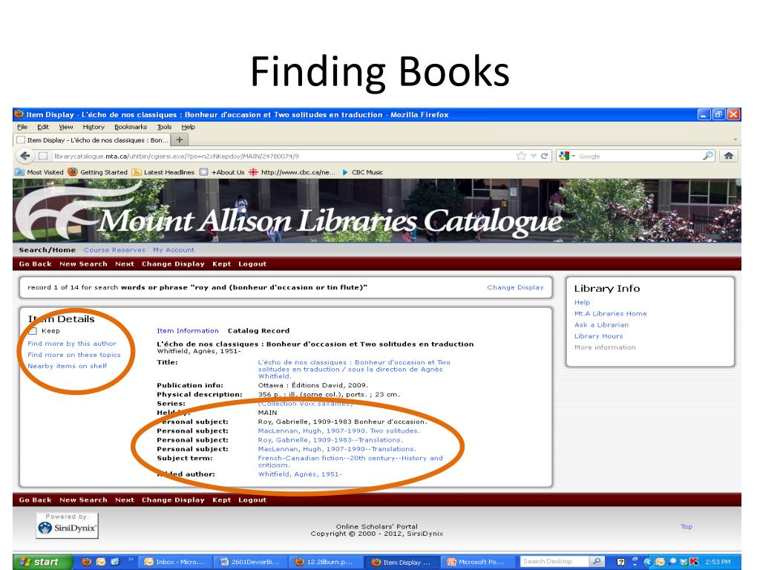Click Change Display in the top red bar
This screenshot has width=760, height=570.
click(x=173, y=264)
